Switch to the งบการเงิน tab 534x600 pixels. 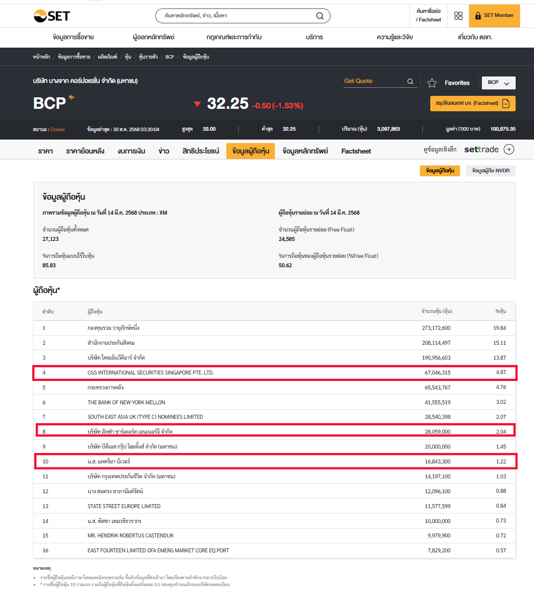(132, 151)
